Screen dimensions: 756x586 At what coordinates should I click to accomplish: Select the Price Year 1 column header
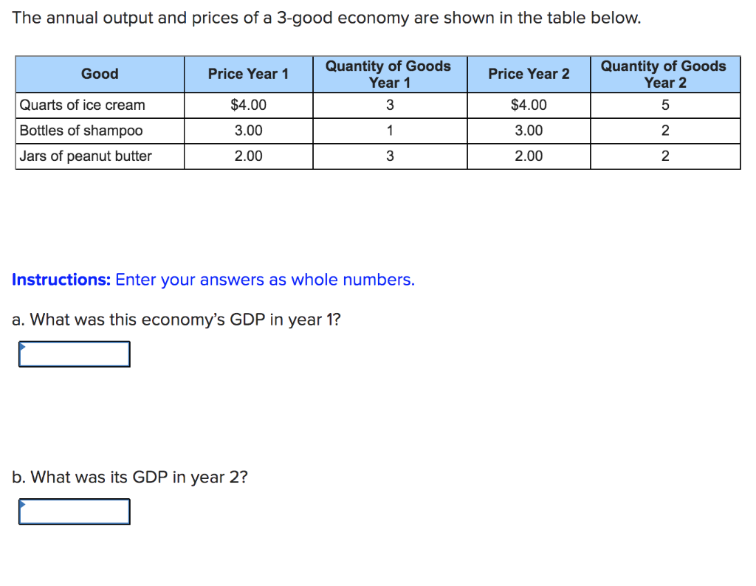tap(248, 74)
